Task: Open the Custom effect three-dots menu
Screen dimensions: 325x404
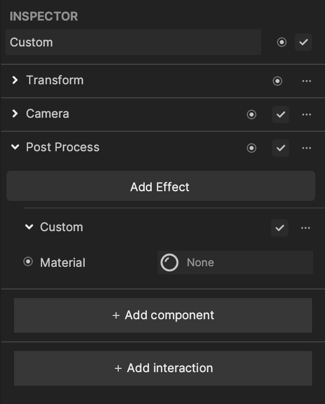Action: [306, 228]
